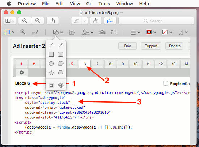Switch to block tab 8
This screenshot has height=147, width=199.
point(110,64)
